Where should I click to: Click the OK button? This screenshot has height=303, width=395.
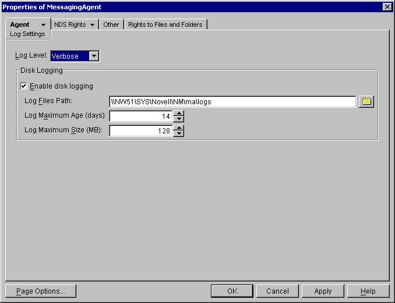coord(232,291)
